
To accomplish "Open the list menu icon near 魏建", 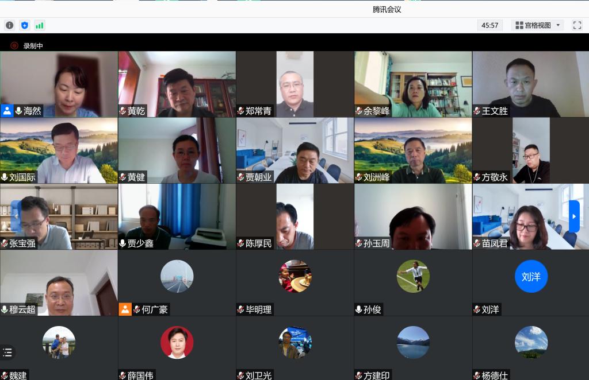I will coord(7,352).
